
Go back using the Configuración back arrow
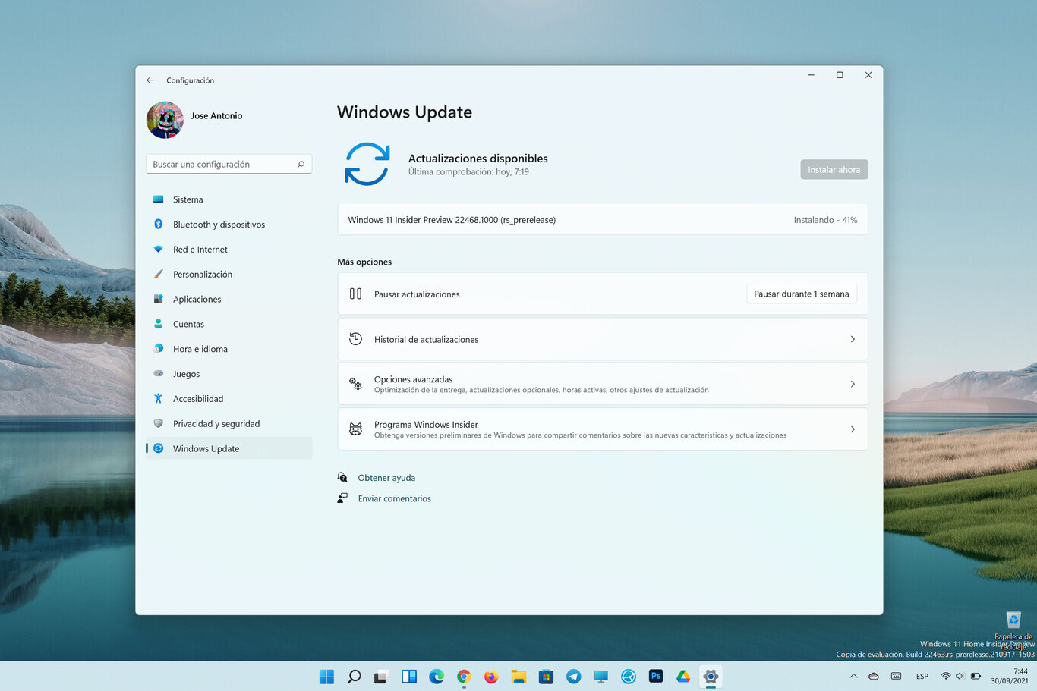tap(150, 80)
